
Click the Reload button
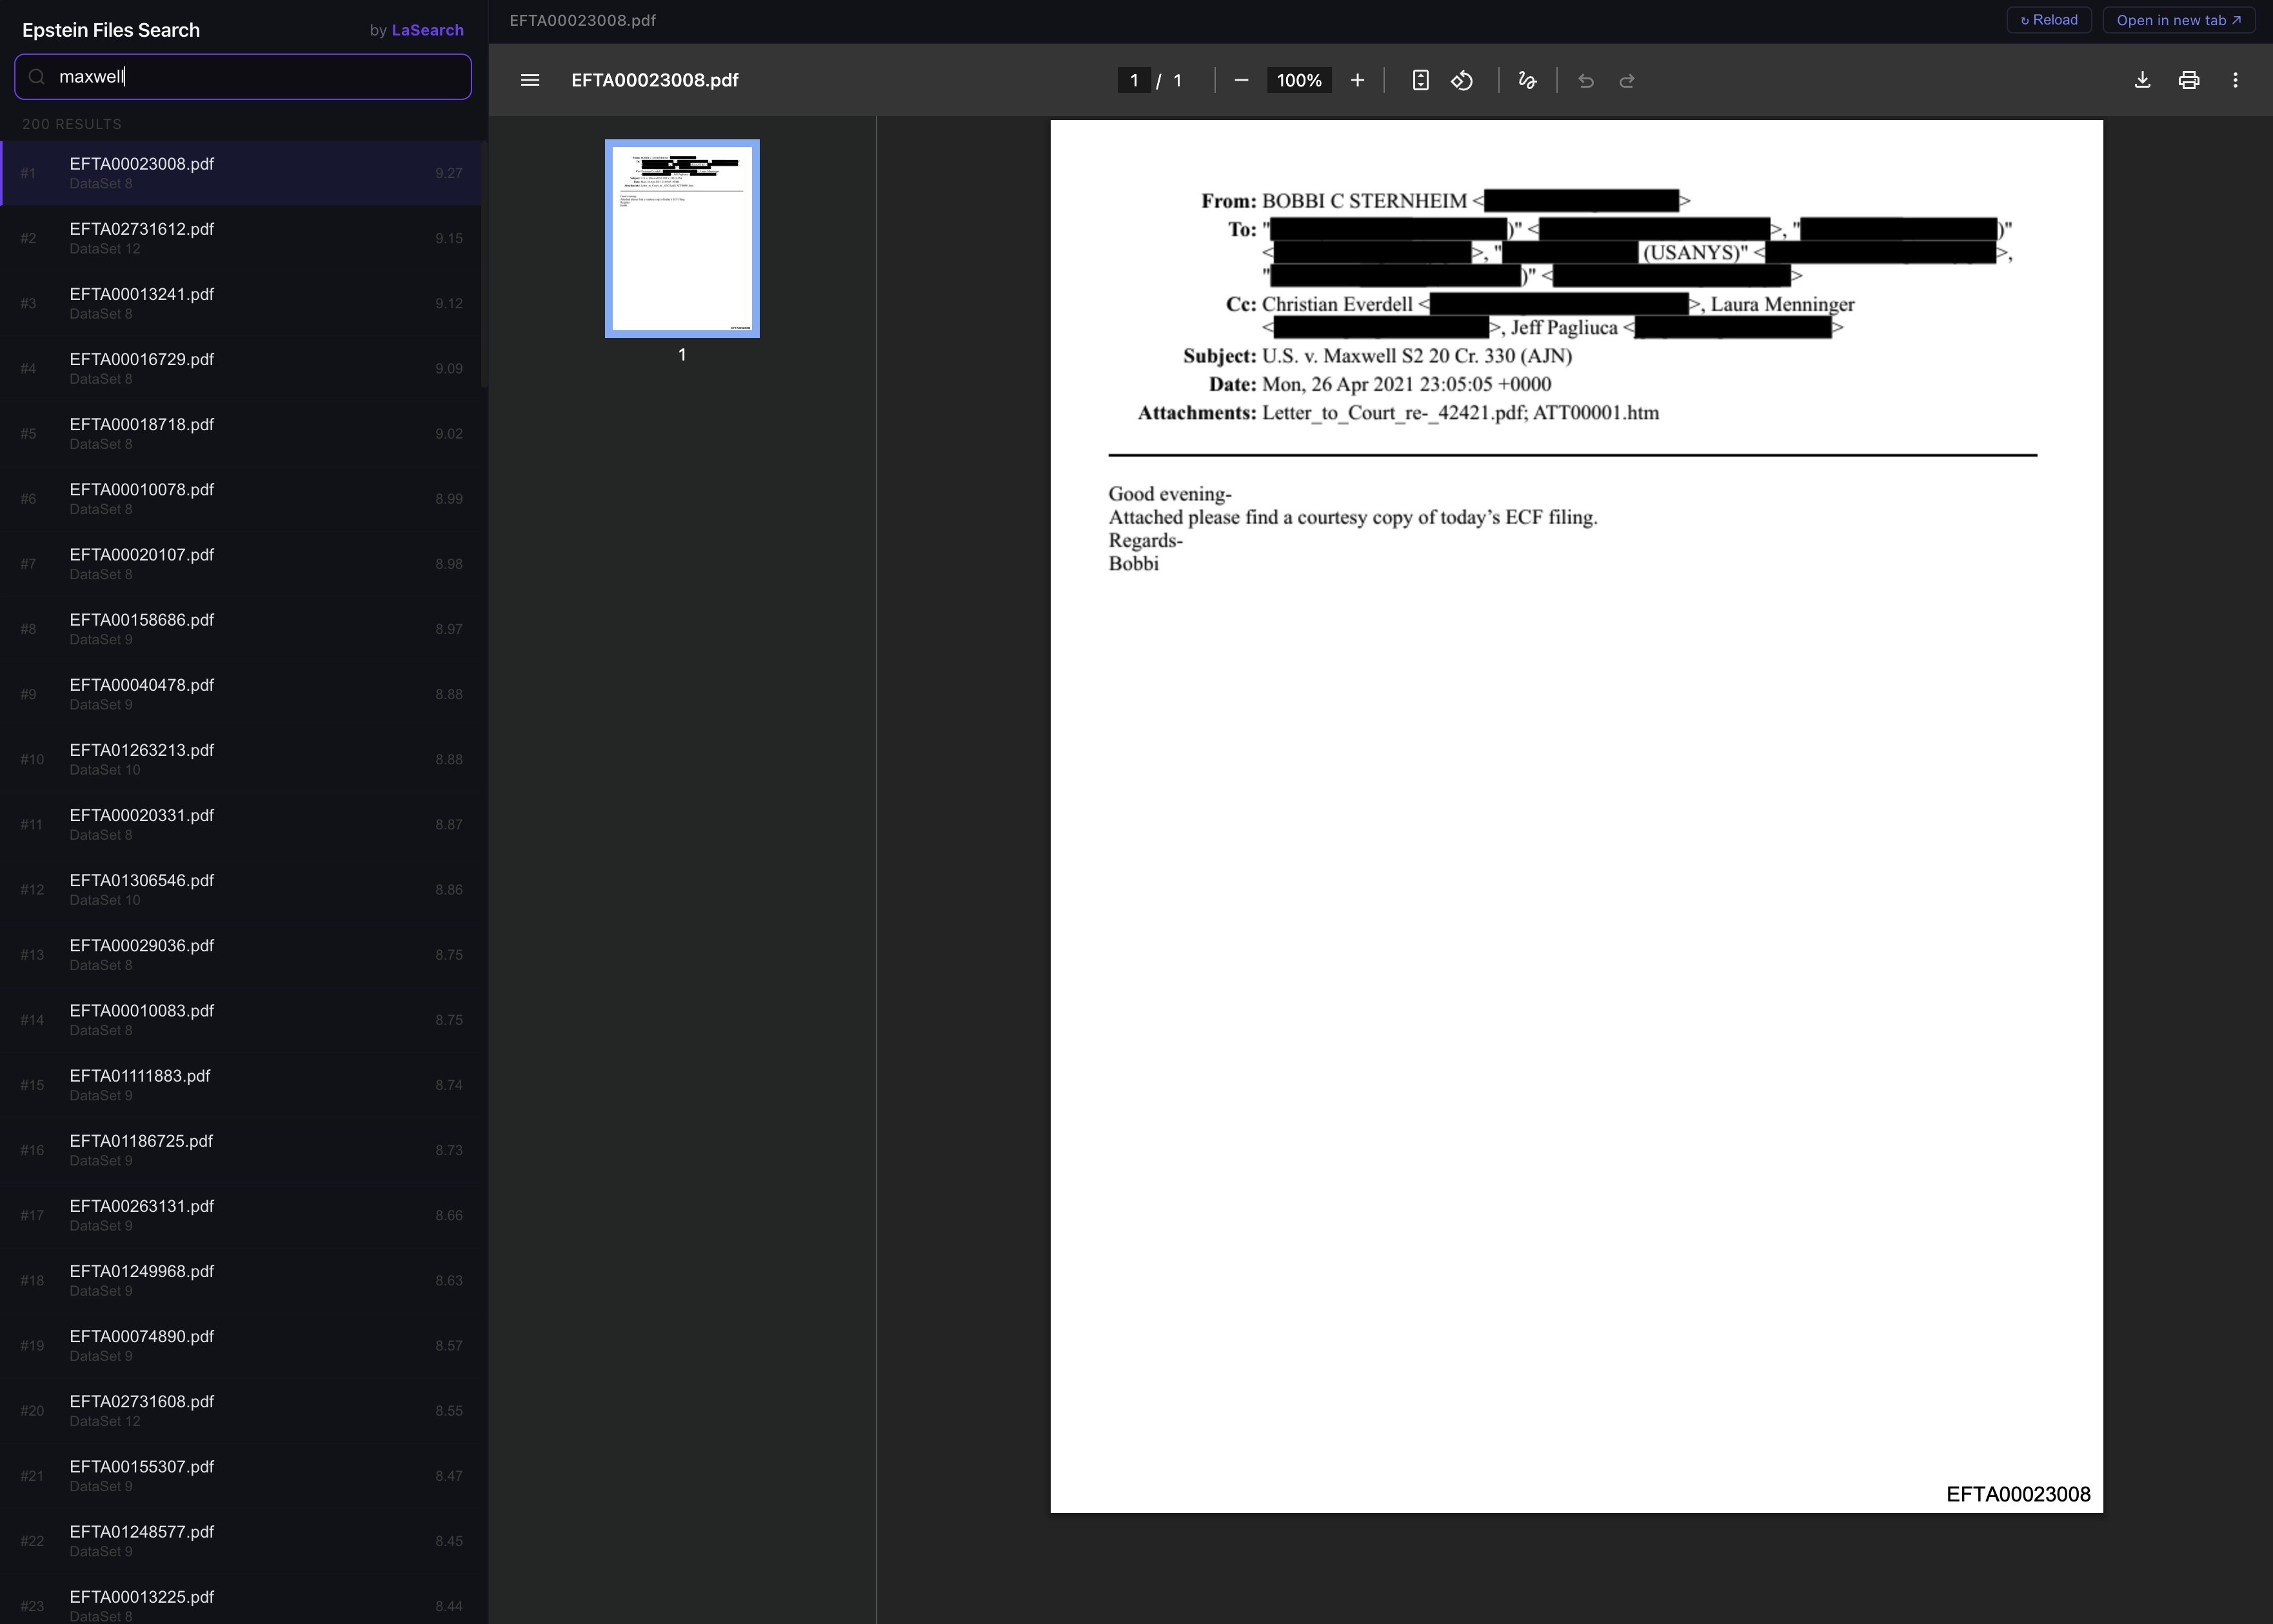click(x=2048, y=19)
